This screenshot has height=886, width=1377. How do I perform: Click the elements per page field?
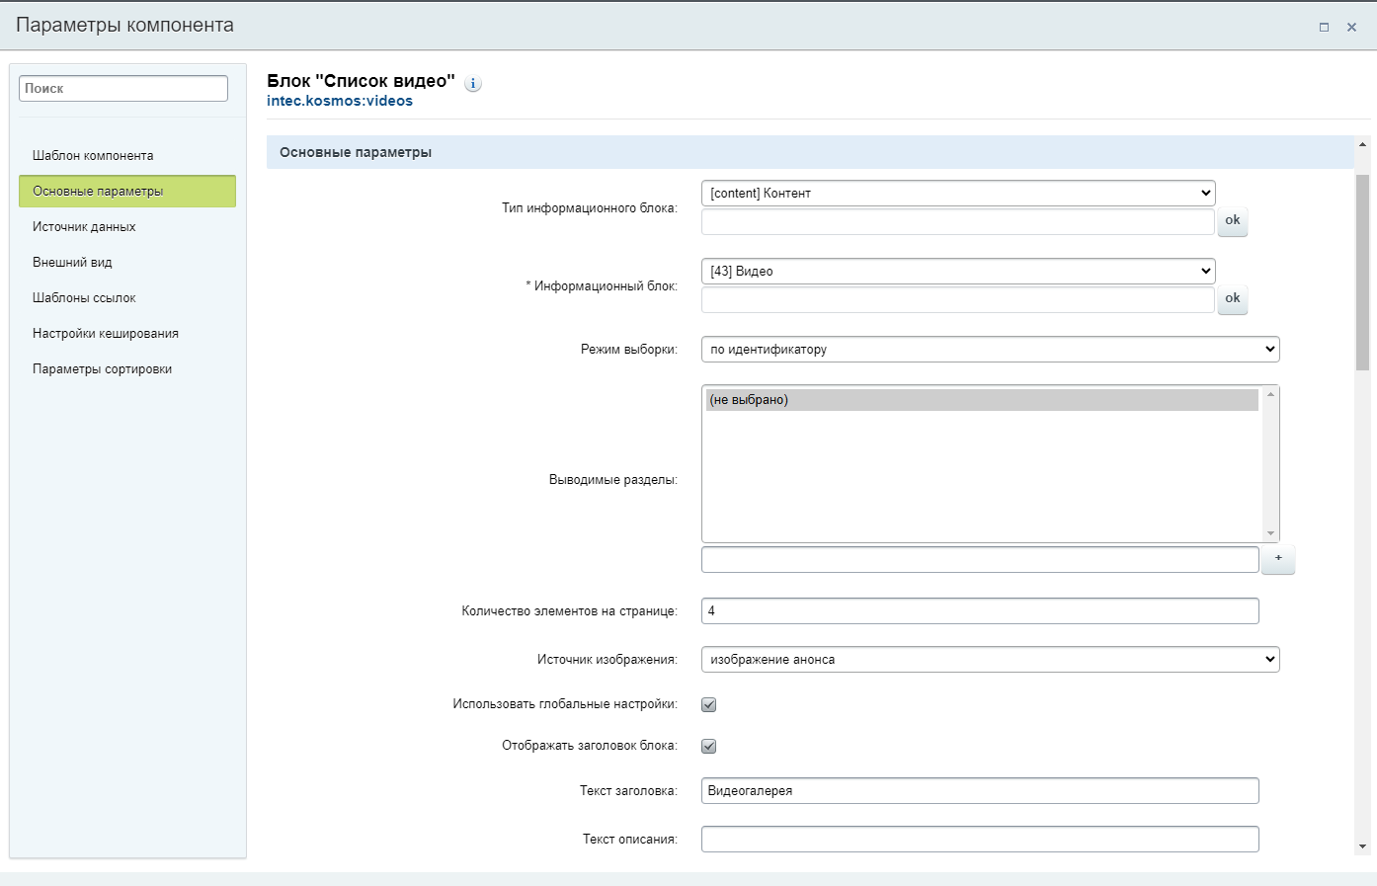click(x=980, y=610)
